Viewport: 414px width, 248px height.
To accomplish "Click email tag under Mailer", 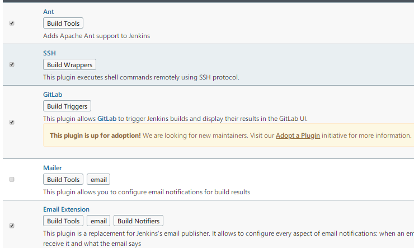I will [98, 180].
